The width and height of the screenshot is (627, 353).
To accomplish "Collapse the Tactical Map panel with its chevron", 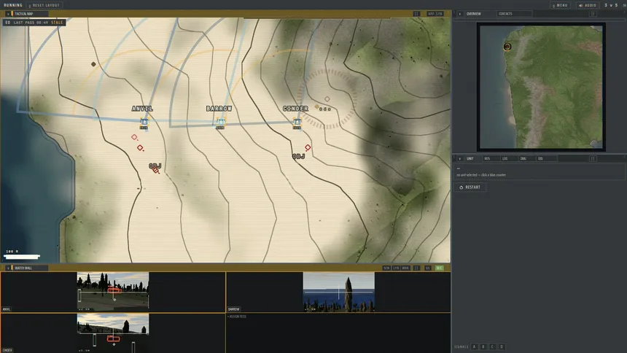I will (x=7, y=14).
